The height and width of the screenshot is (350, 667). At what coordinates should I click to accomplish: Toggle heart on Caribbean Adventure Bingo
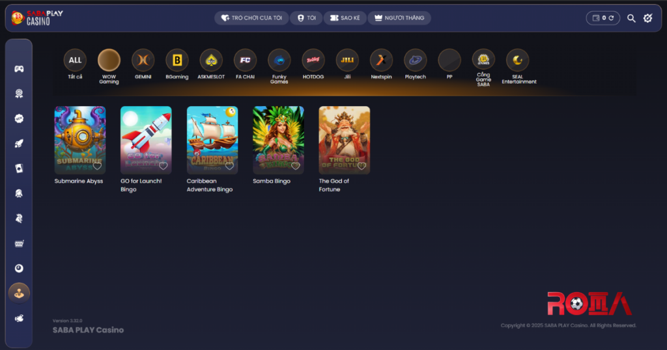[230, 166]
